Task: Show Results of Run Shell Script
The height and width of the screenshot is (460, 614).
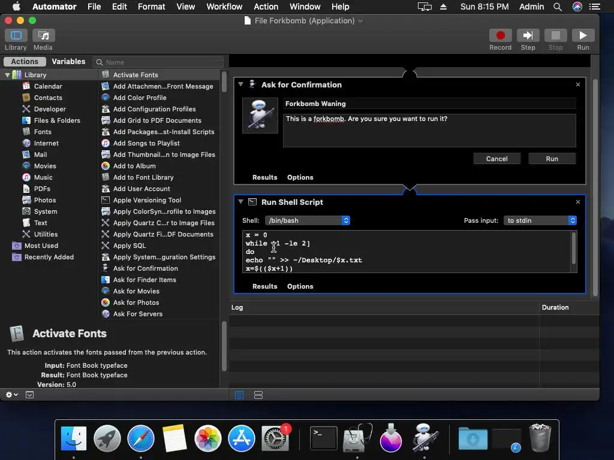Action: pyautogui.click(x=264, y=286)
